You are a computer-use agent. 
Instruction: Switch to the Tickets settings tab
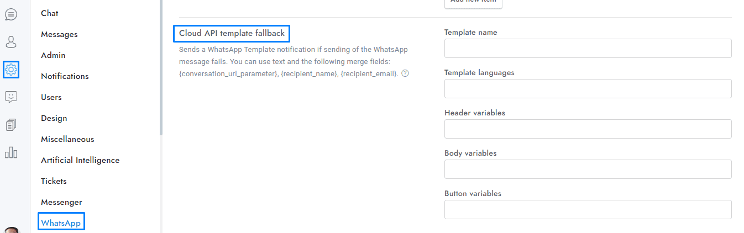(54, 181)
